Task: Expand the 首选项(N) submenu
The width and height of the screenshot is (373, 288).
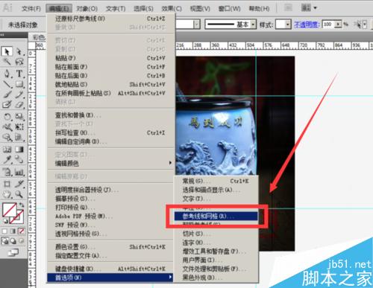Action: [x=110, y=278]
